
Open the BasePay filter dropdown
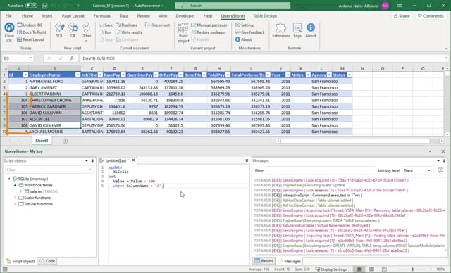click(123, 75)
